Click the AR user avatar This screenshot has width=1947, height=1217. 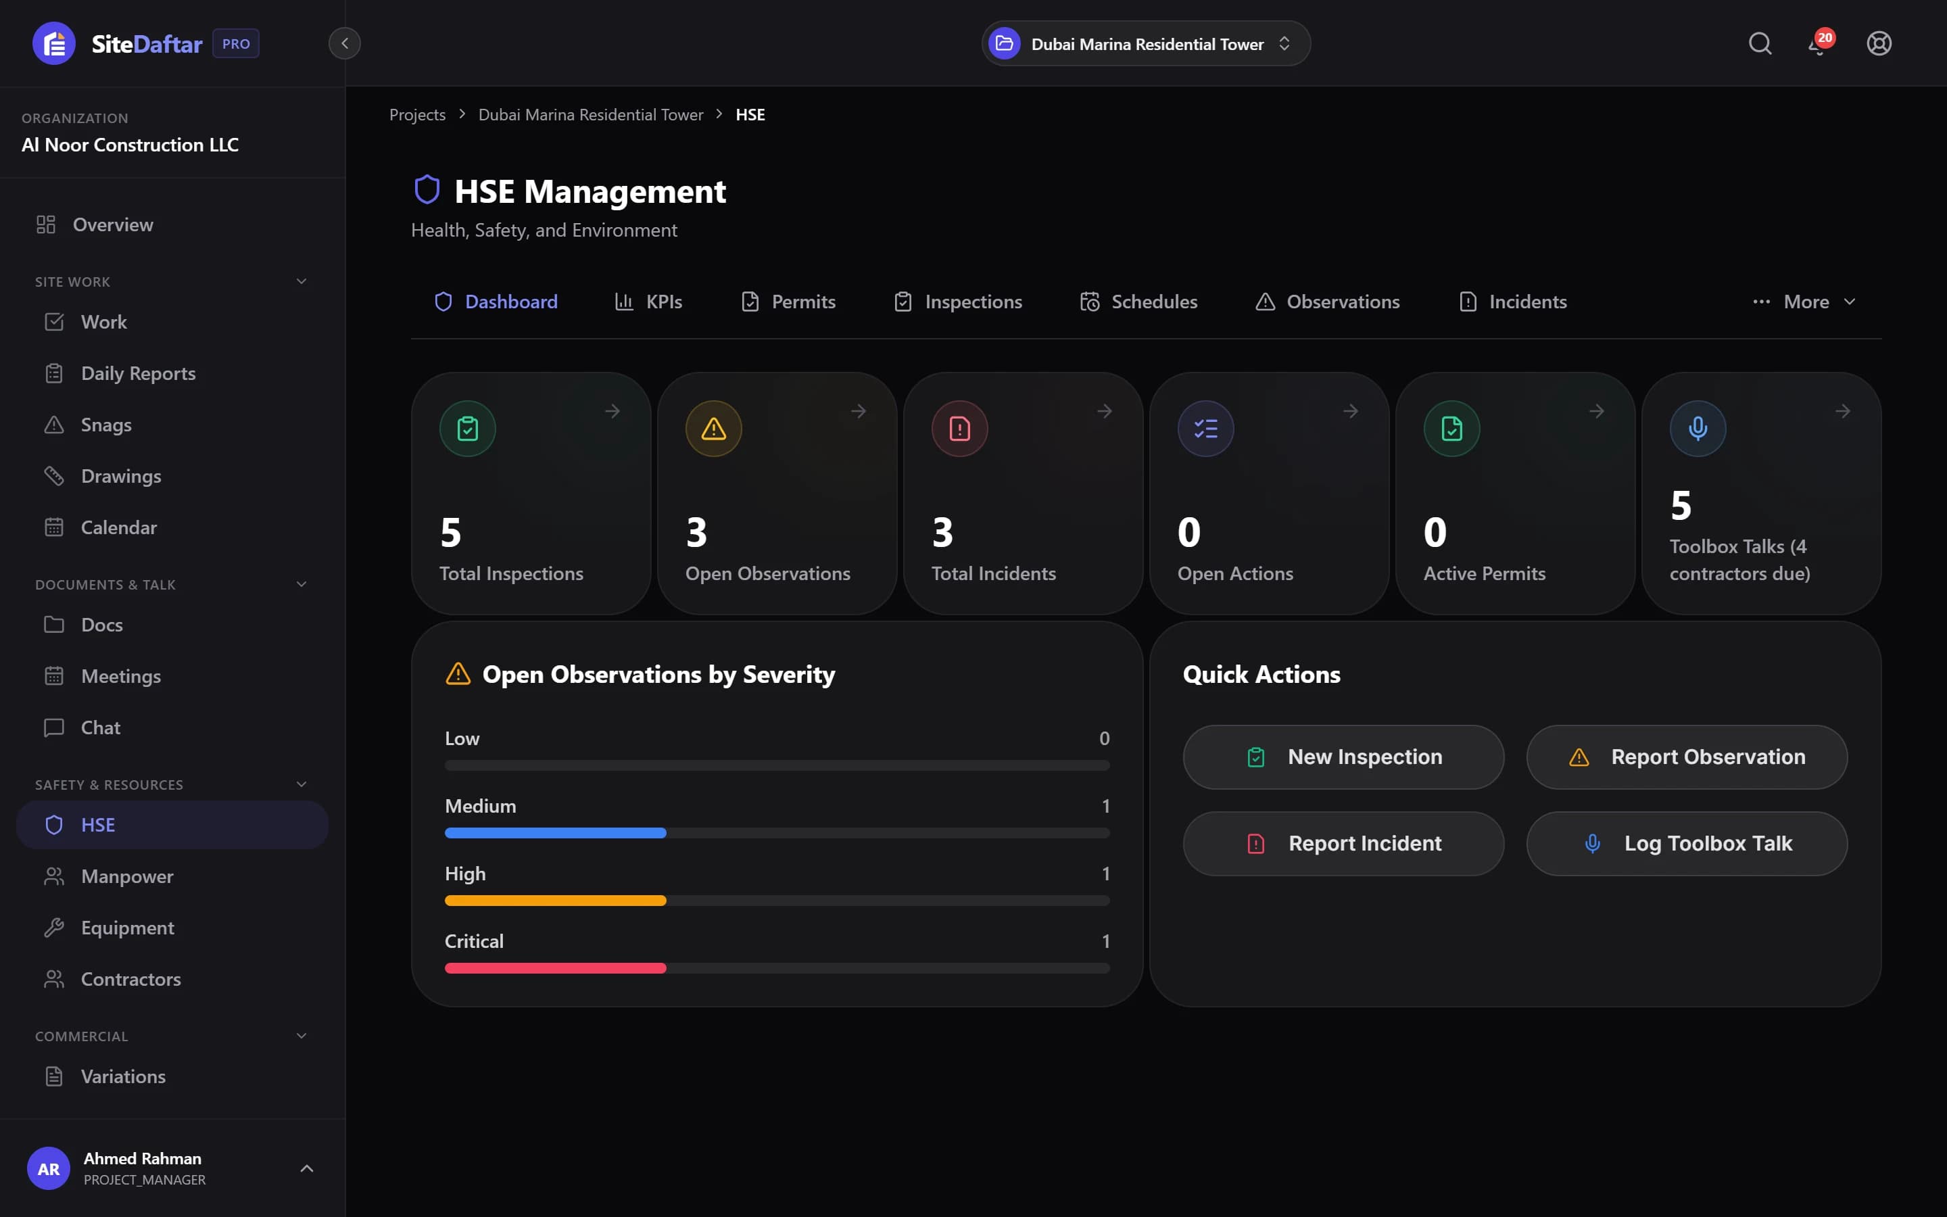click(x=48, y=1169)
